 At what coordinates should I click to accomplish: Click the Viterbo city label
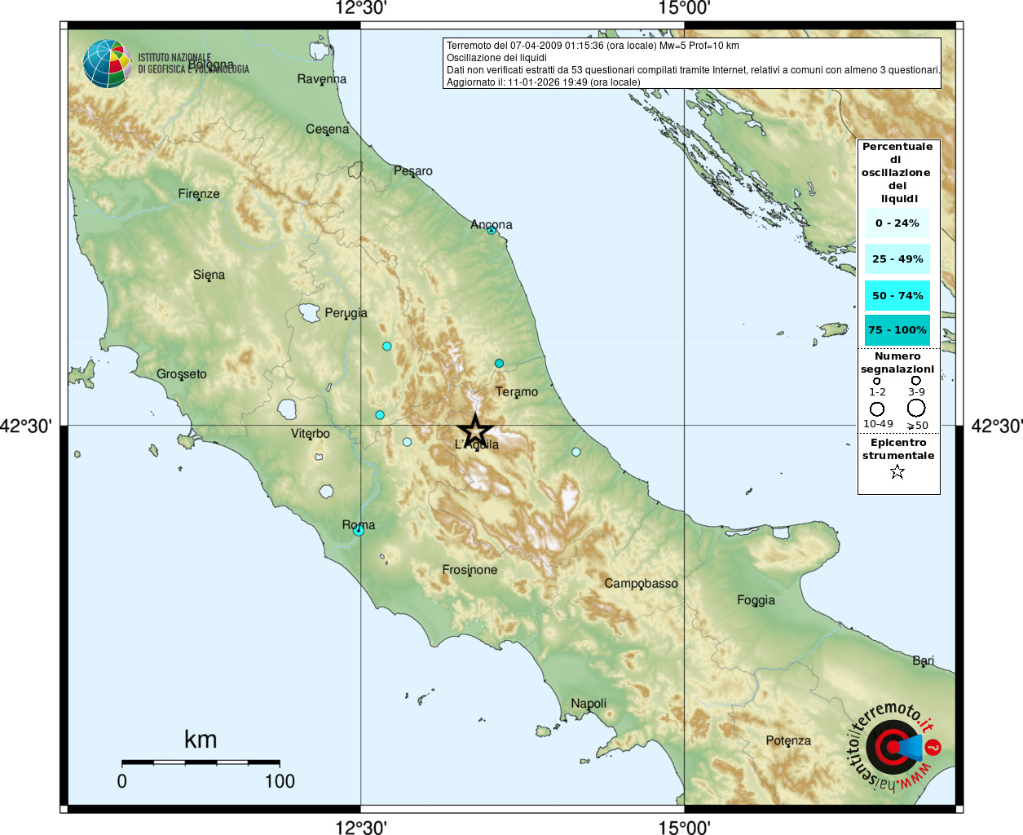[311, 434]
